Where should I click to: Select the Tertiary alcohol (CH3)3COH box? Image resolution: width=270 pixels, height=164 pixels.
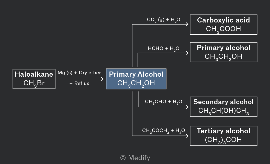(x=223, y=136)
